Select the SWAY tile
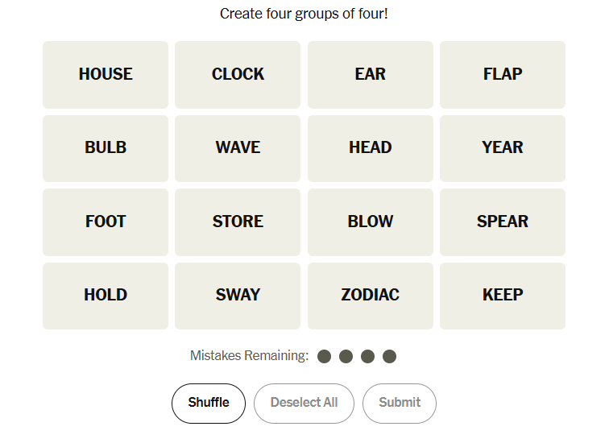609x439 pixels. (238, 296)
